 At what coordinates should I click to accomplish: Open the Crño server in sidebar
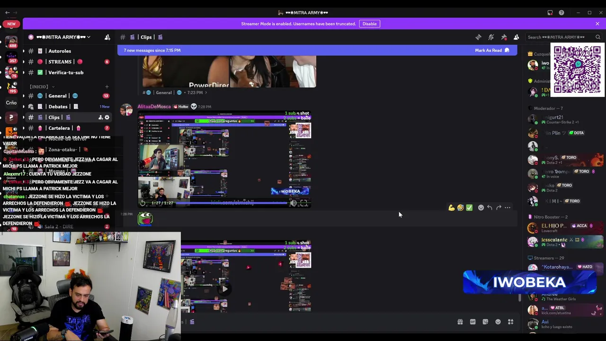[11, 102]
